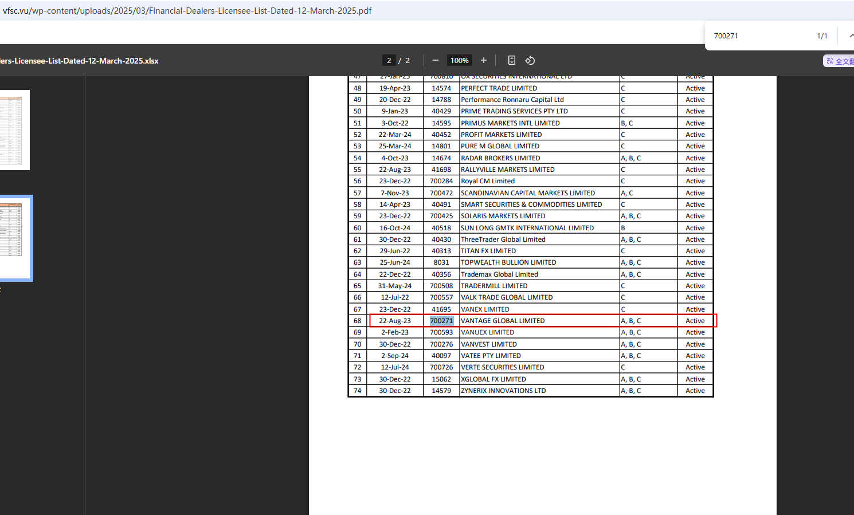Click the zoom out minus icon
The width and height of the screenshot is (854, 515).
pos(436,60)
